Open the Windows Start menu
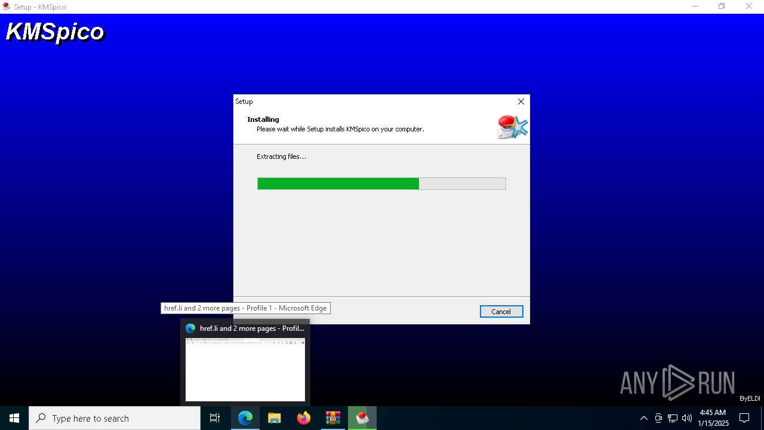 [x=14, y=418]
